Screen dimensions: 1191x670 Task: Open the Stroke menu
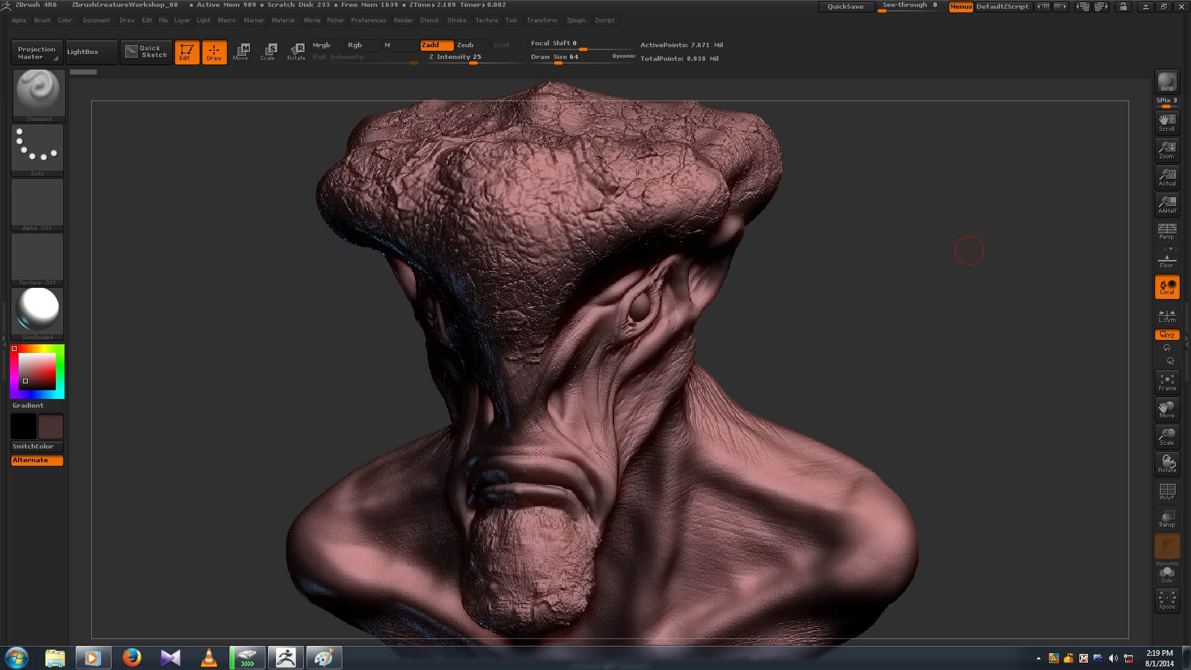coord(457,20)
